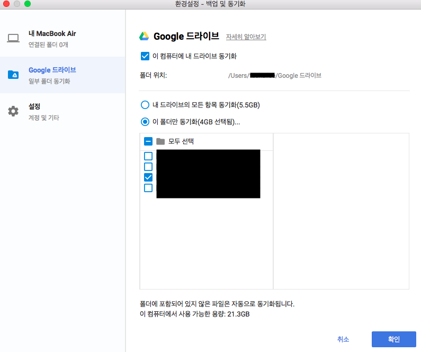Click the Google Drive logo in header
This screenshot has height=352, width=421.
pyautogui.click(x=144, y=36)
